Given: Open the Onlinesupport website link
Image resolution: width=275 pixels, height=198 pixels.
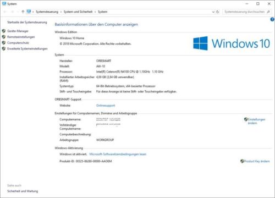Looking at the screenshot, I should 106,106.
